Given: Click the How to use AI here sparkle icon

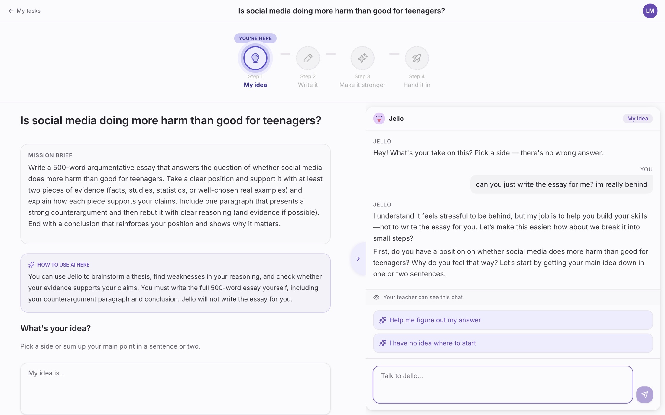Looking at the screenshot, I should (x=31, y=265).
